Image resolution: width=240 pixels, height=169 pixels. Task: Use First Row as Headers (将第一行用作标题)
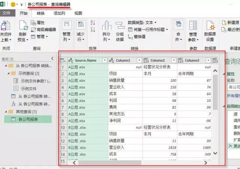pos(148,30)
